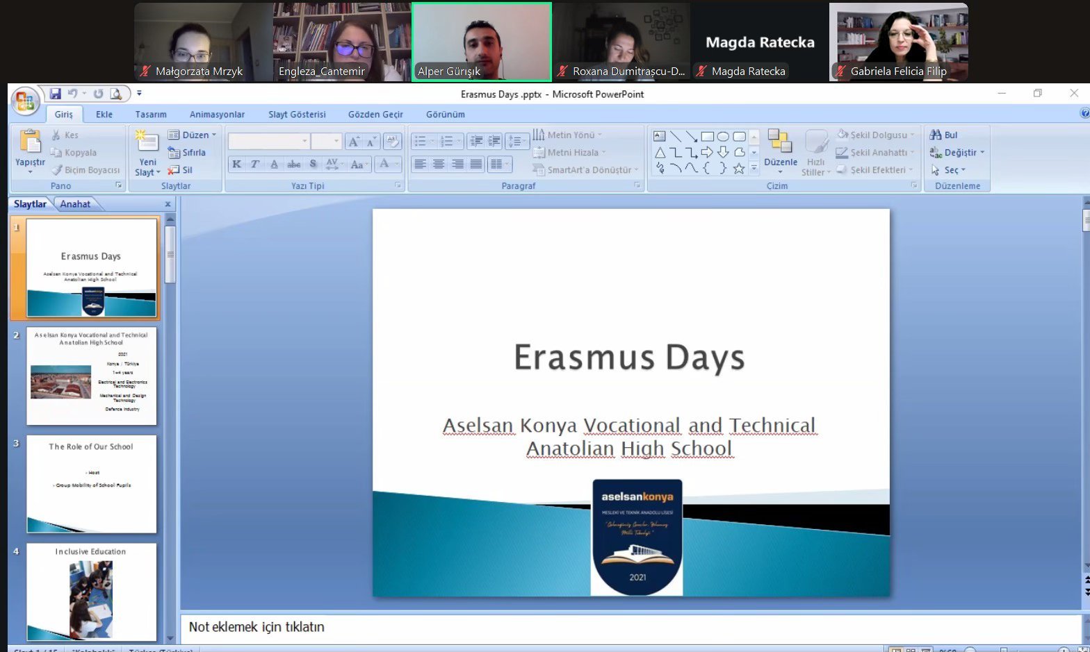
Task: Toggle center text alignment
Action: coord(439,165)
